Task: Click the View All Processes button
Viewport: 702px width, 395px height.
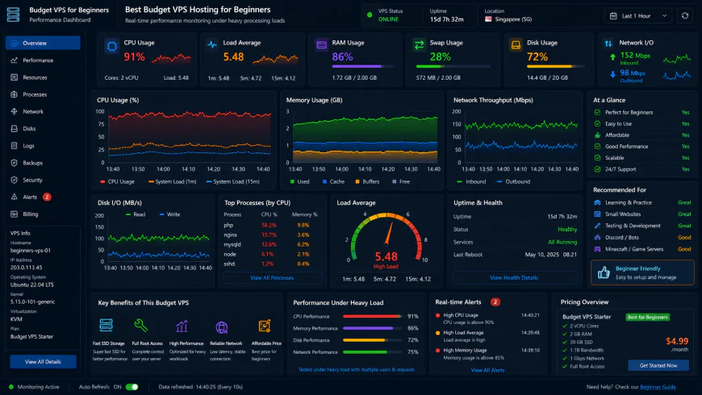Action: [272, 278]
